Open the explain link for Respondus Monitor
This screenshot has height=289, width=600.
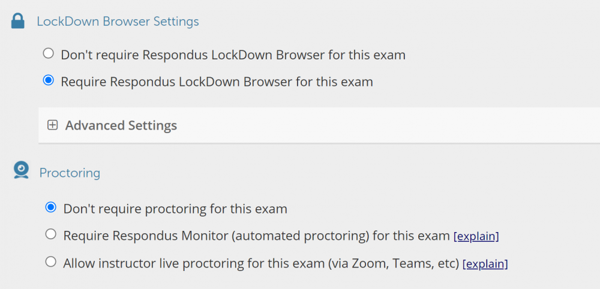coord(476,236)
